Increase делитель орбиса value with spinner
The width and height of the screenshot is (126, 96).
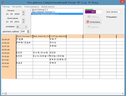point(28,31)
